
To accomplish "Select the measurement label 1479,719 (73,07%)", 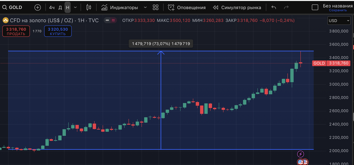I will (161, 44).
